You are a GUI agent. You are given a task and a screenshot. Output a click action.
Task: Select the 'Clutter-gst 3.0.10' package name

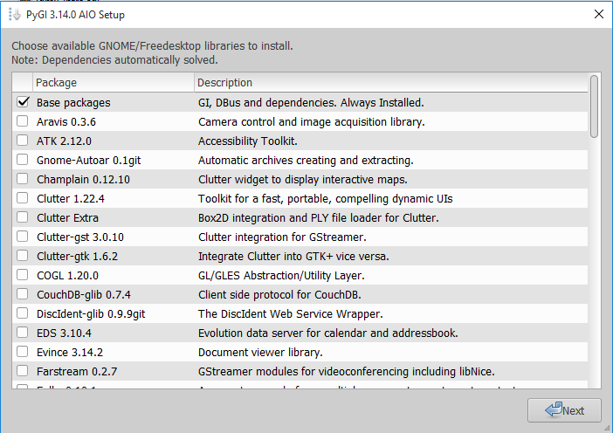click(x=80, y=237)
